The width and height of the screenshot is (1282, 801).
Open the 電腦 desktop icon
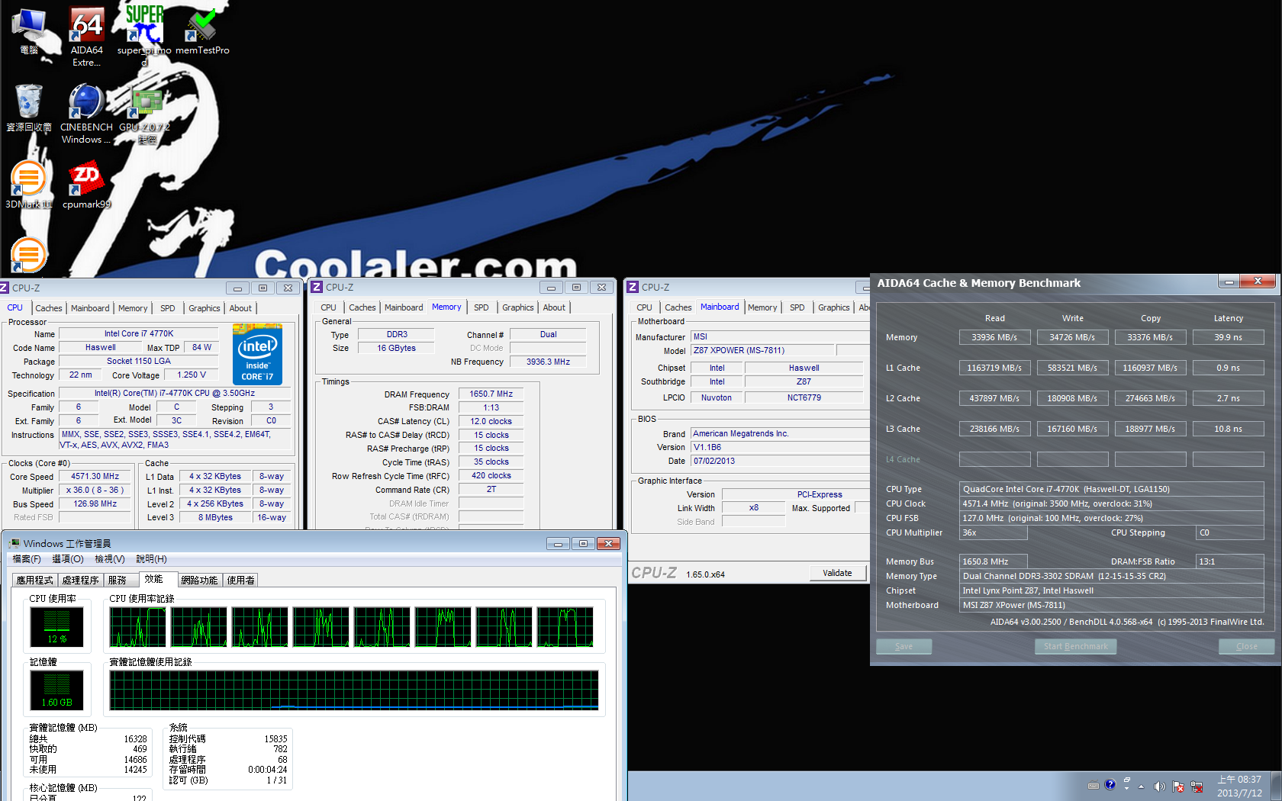[x=29, y=31]
